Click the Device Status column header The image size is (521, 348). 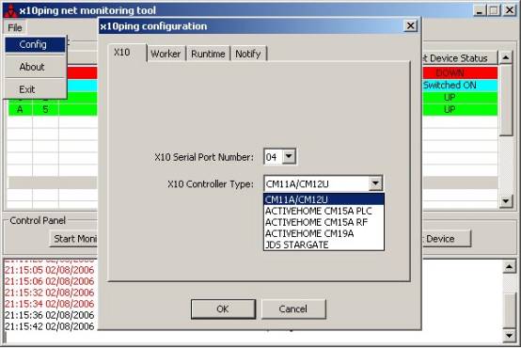click(x=460, y=58)
